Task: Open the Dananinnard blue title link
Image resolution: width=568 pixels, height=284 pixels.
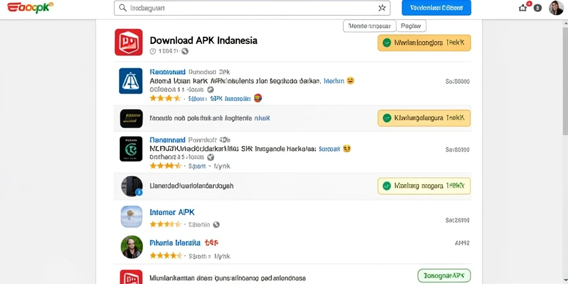Action: pyautogui.click(x=168, y=140)
